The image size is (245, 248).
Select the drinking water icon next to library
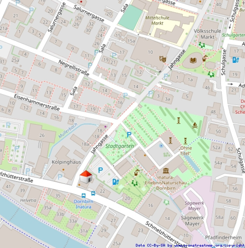coord(204,57)
